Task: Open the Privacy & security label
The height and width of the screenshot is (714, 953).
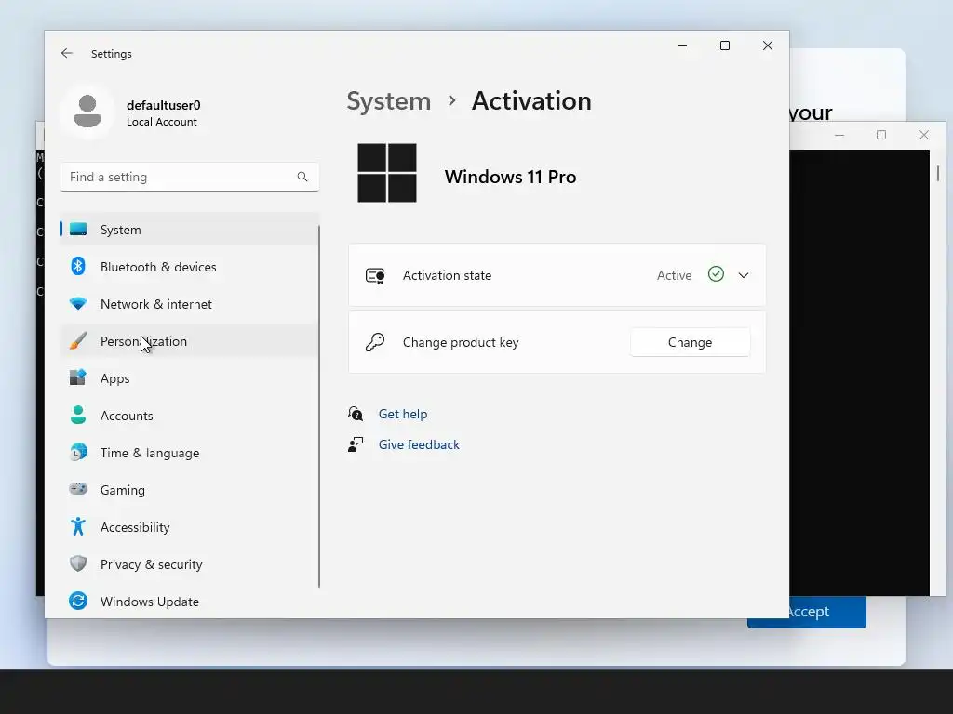Action: [152, 564]
